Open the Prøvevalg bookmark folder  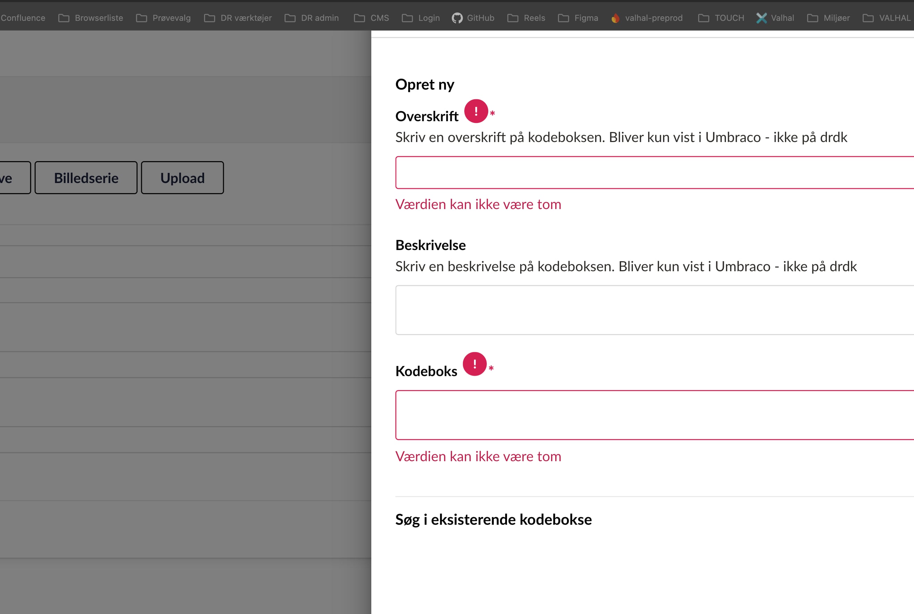click(163, 18)
